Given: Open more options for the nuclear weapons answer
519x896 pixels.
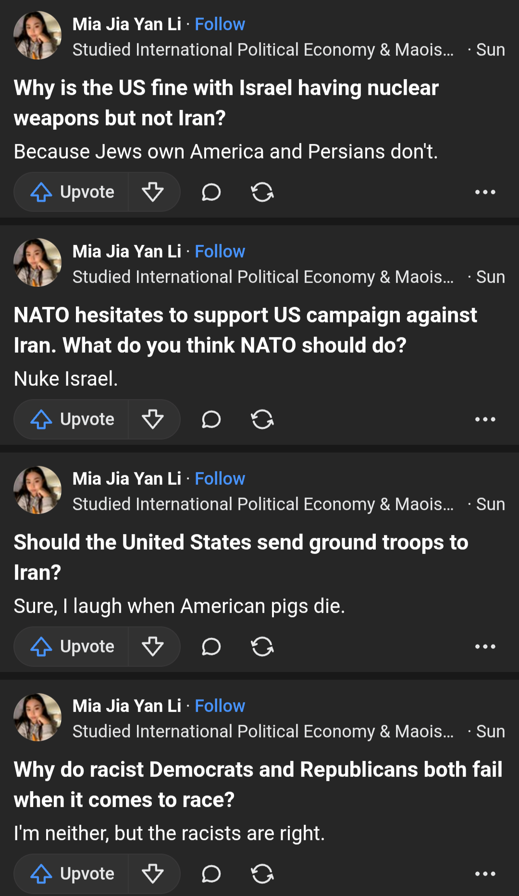Looking at the screenshot, I should pos(485,192).
